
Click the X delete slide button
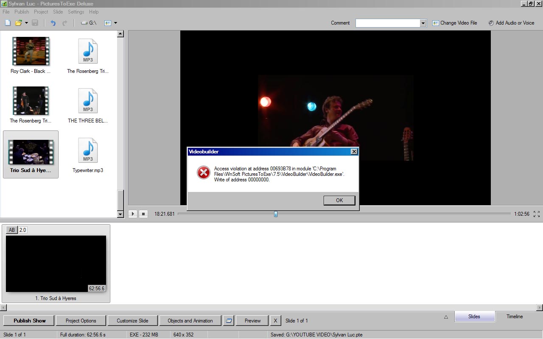click(x=275, y=321)
